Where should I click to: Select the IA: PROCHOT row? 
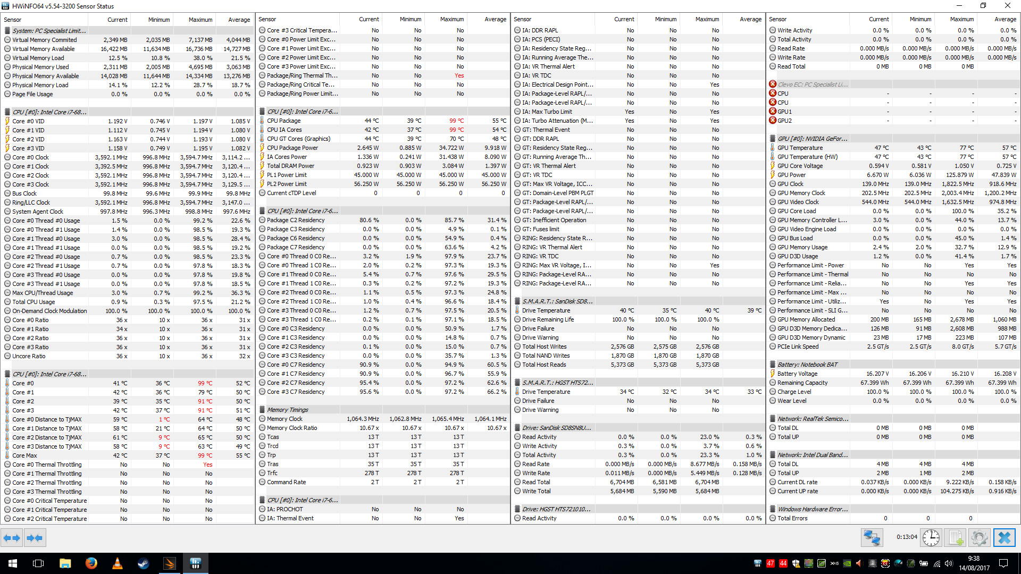383,509
